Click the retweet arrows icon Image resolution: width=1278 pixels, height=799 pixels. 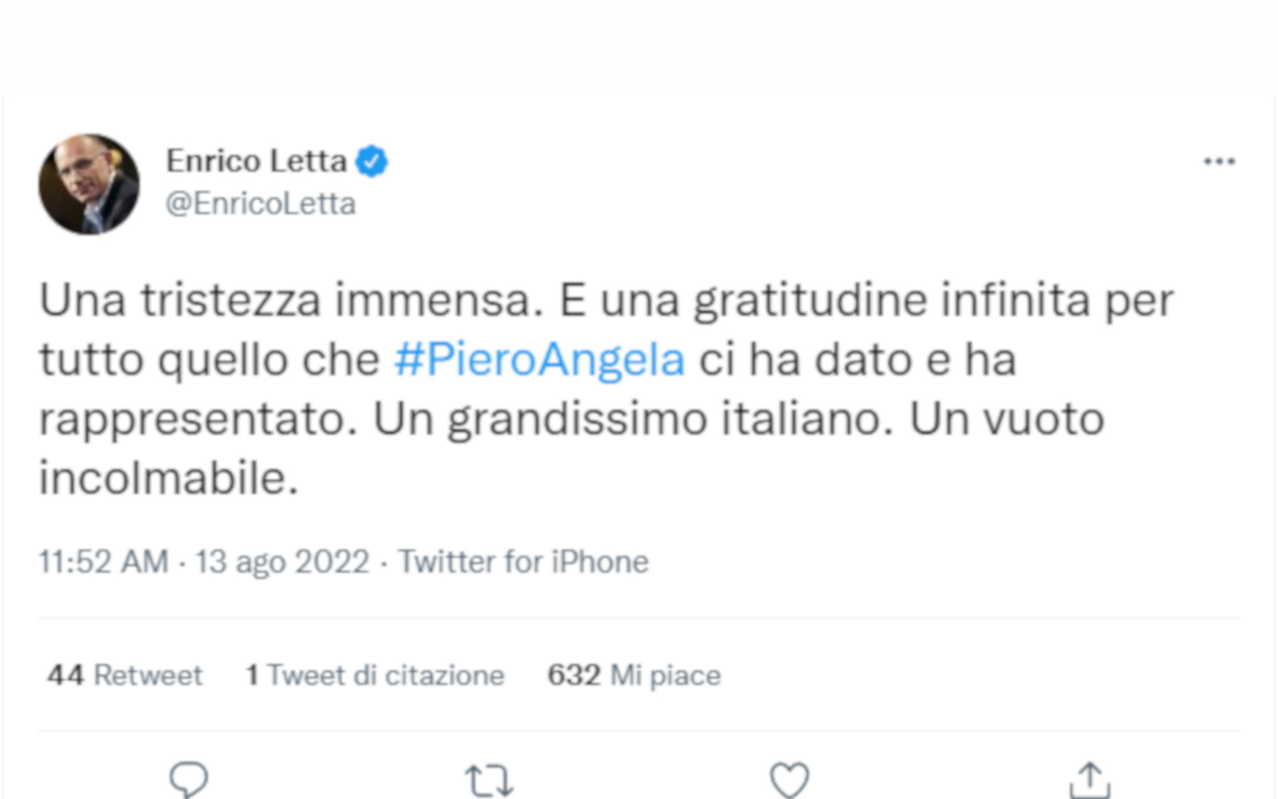tap(489, 781)
